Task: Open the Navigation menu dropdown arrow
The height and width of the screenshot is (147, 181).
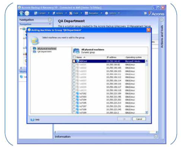Action: pos(101,13)
